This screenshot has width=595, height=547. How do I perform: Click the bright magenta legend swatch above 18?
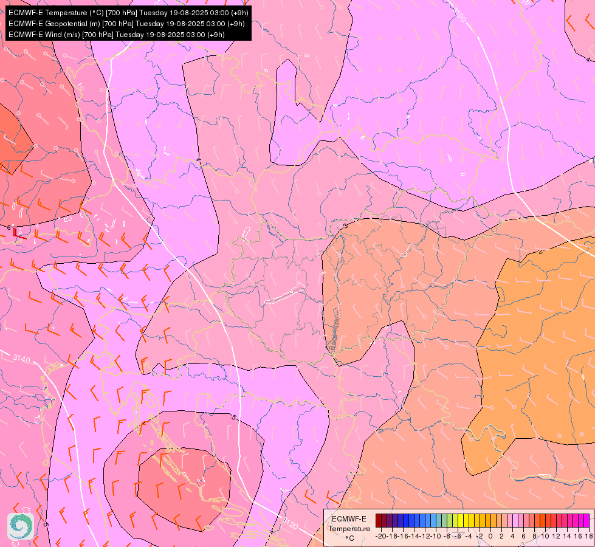(x=586, y=520)
